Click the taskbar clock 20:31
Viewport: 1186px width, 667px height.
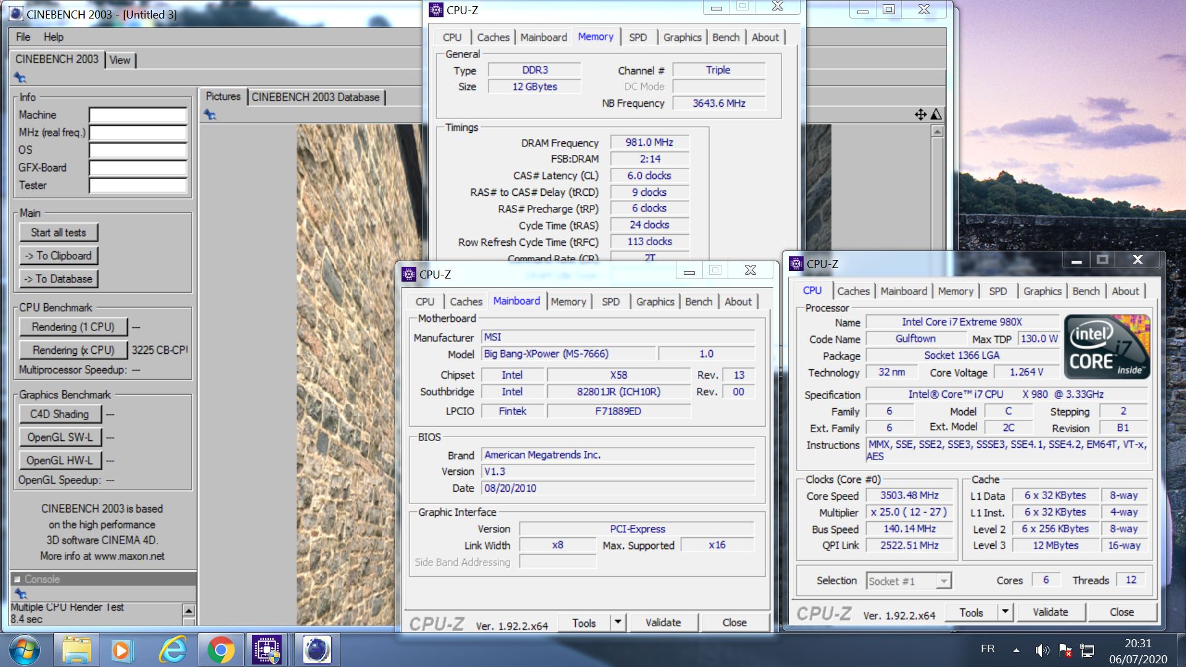click(x=1138, y=643)
